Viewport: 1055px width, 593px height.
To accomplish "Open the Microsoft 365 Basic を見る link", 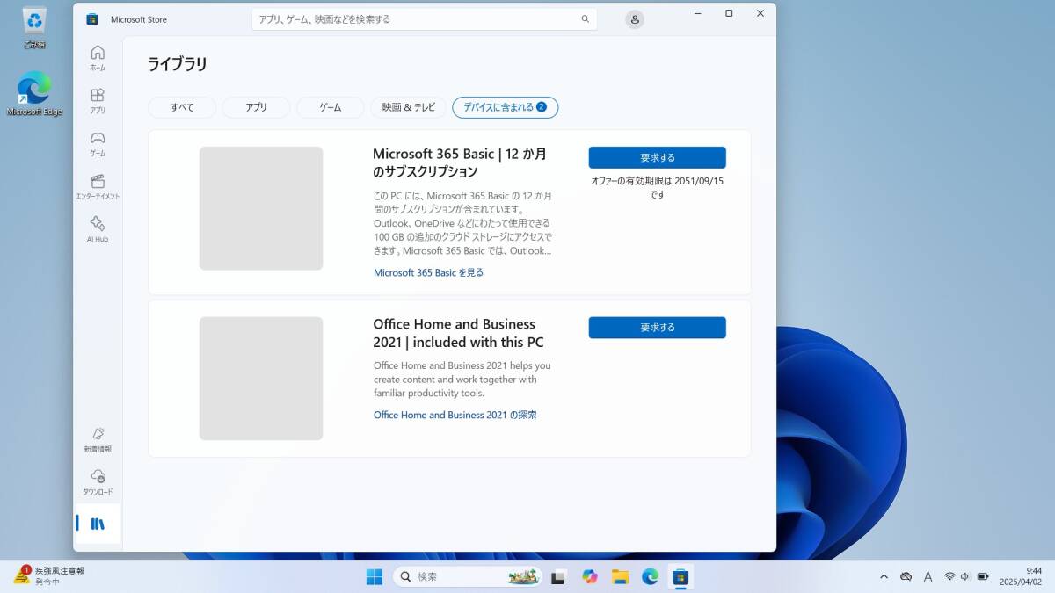I will point(429,272).
